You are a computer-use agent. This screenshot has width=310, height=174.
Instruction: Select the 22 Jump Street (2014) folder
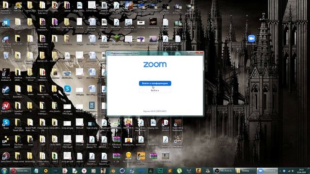(x=18, y=124)
